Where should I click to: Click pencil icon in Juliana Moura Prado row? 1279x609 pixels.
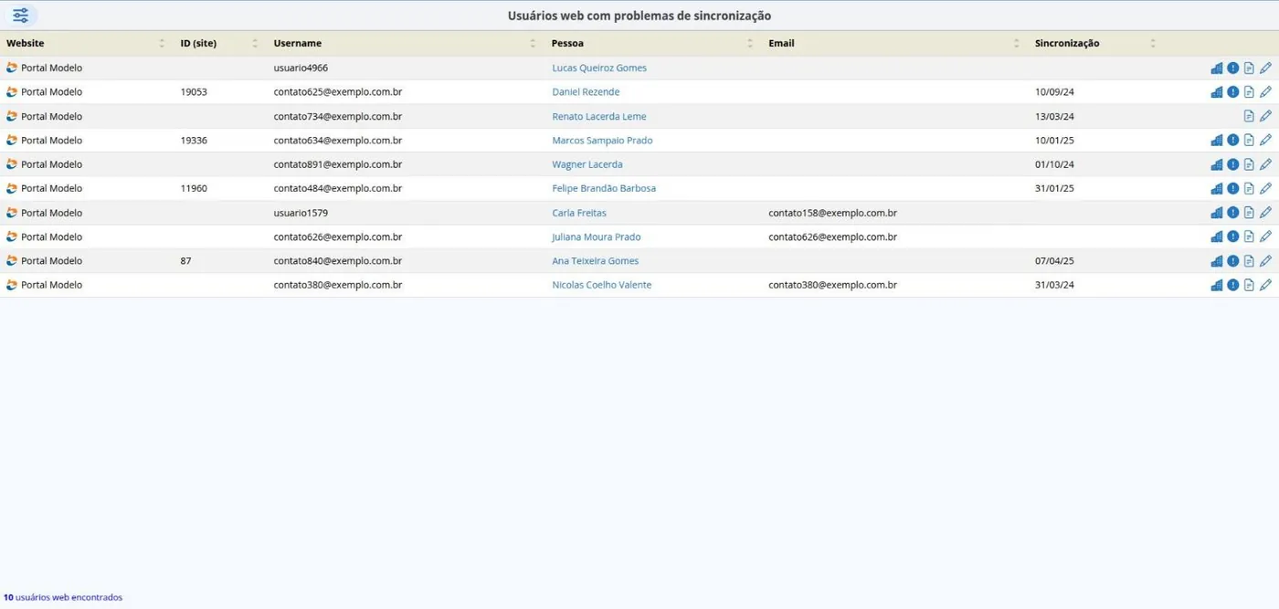pos(1265,236)
